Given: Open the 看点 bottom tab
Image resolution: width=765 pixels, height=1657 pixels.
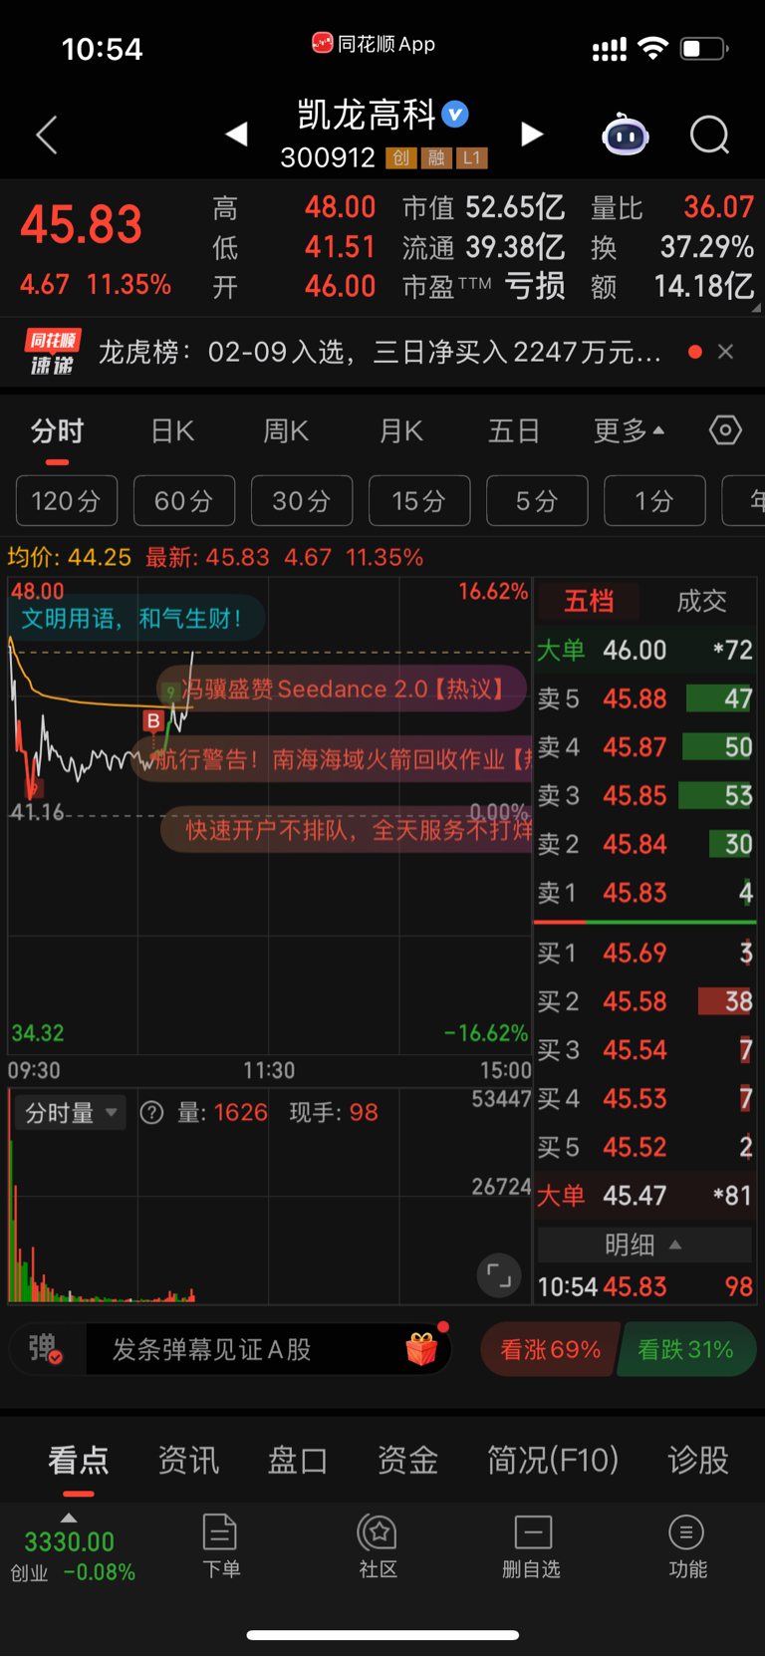Looking at the screenshot, I should click(78, 1461).
